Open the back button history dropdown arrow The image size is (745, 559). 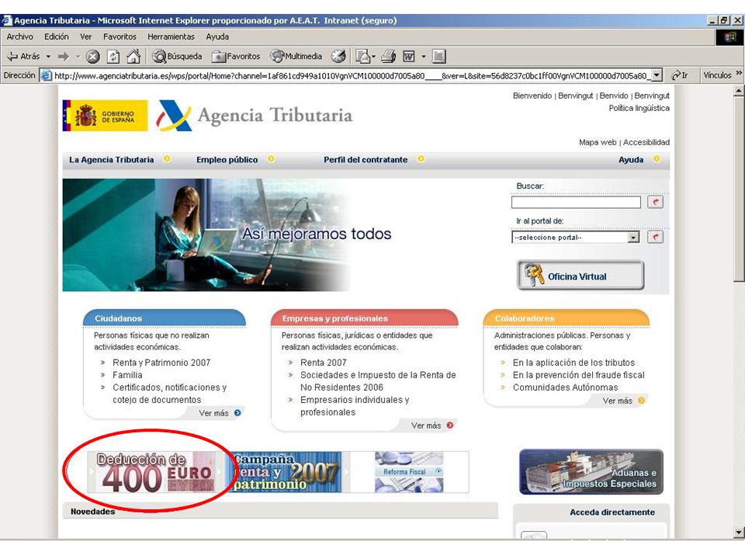point(48,57)
